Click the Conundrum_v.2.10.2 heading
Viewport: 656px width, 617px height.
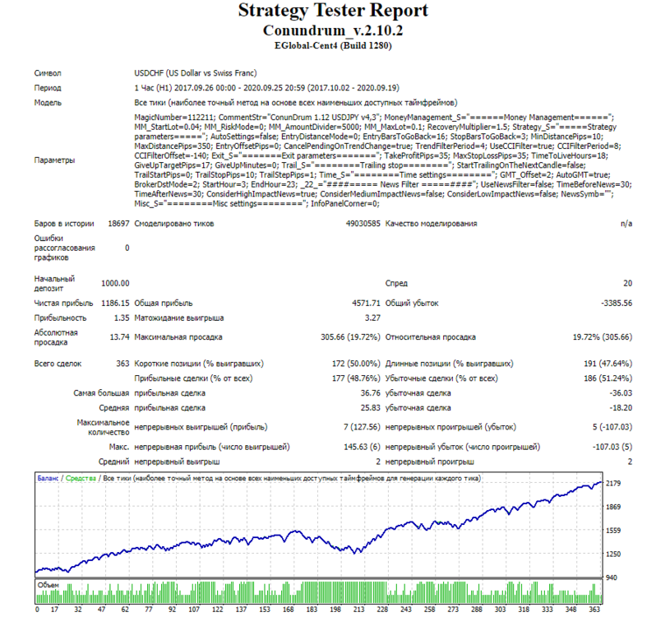tap(333, 30)
